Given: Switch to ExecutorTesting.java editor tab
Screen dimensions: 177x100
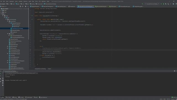Looking at the screenshot, I should point(48,6).
